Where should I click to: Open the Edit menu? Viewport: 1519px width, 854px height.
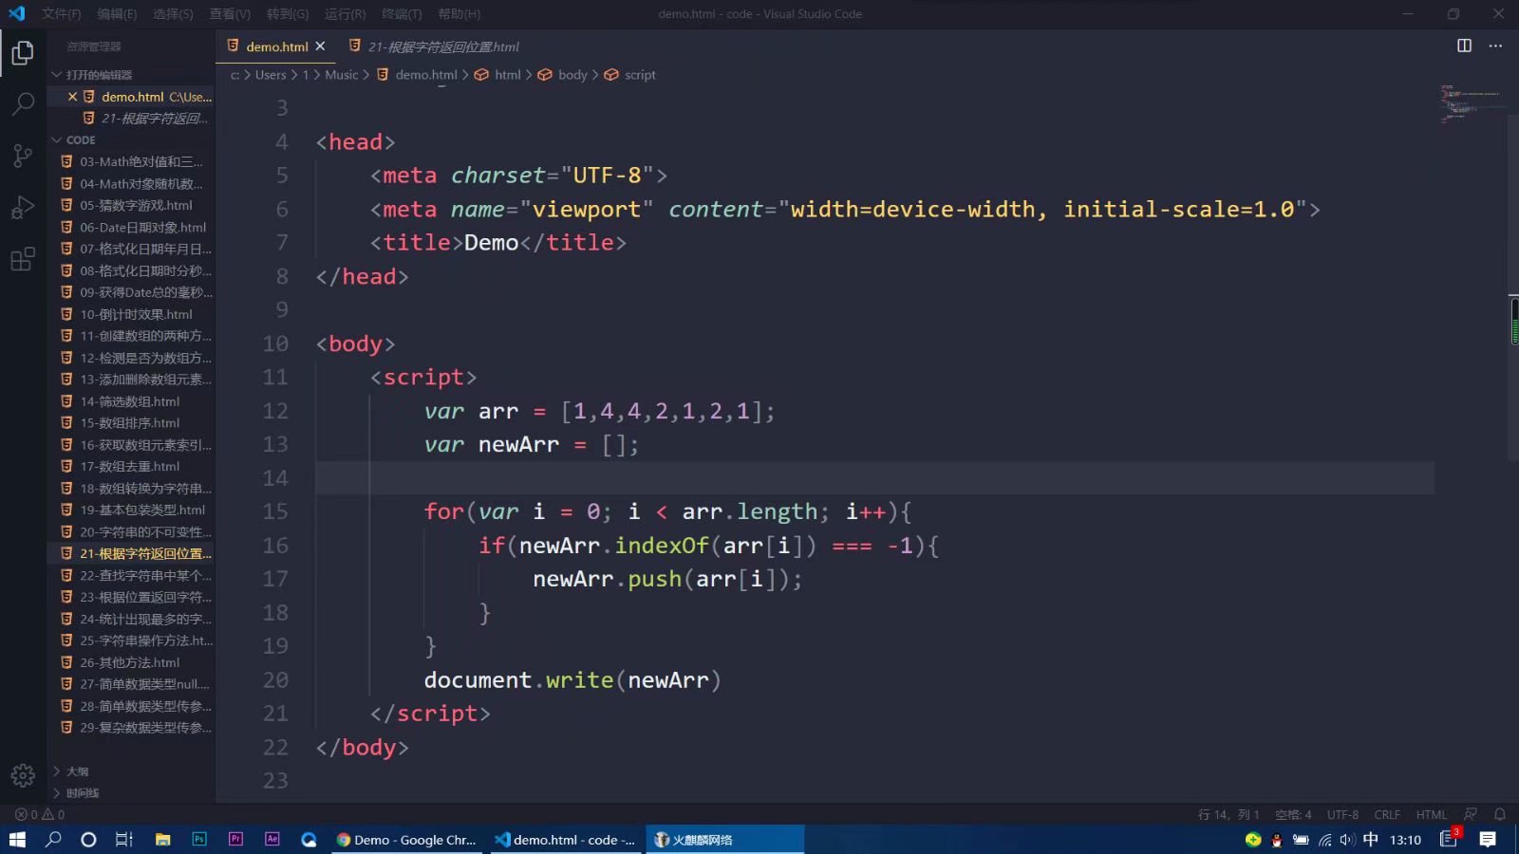point(117,13)
